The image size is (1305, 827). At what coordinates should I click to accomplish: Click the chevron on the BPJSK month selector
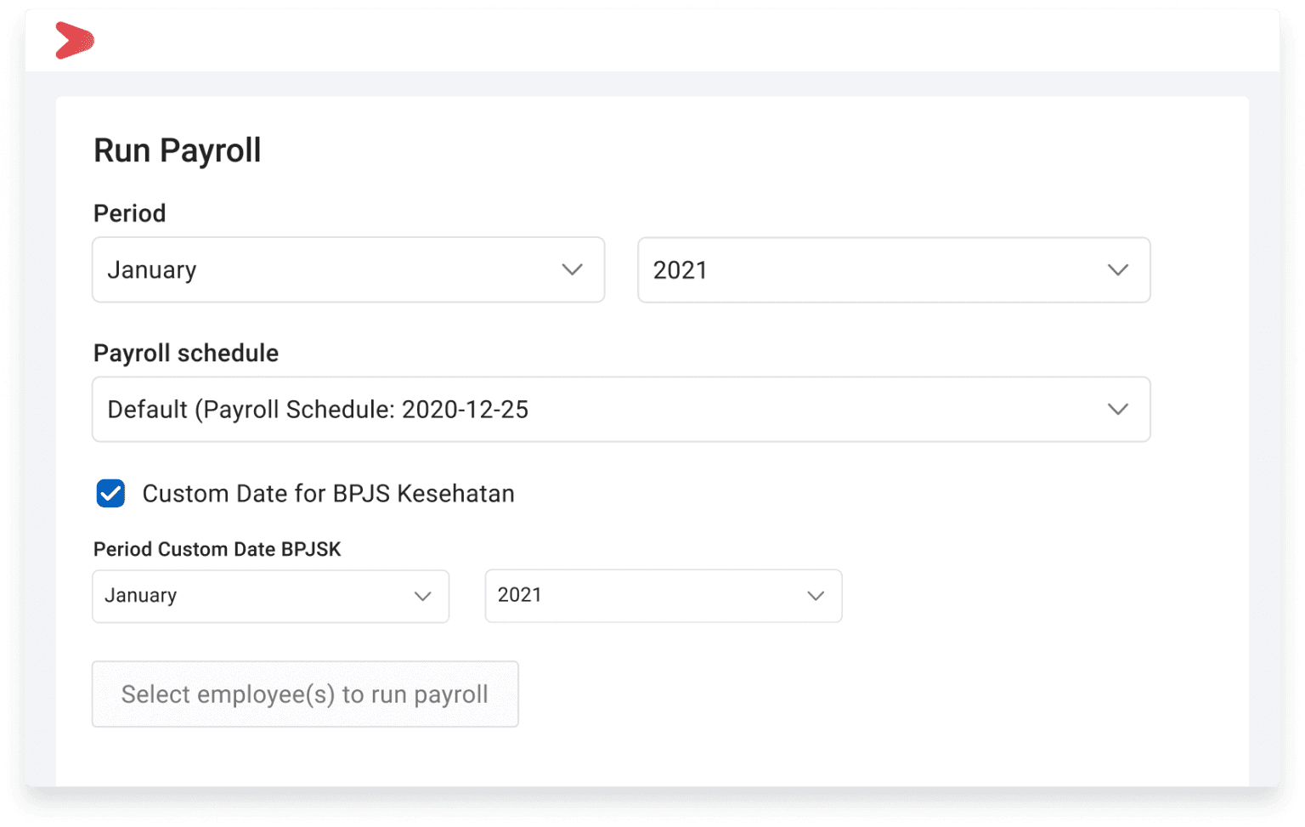(x=422, y=596)
